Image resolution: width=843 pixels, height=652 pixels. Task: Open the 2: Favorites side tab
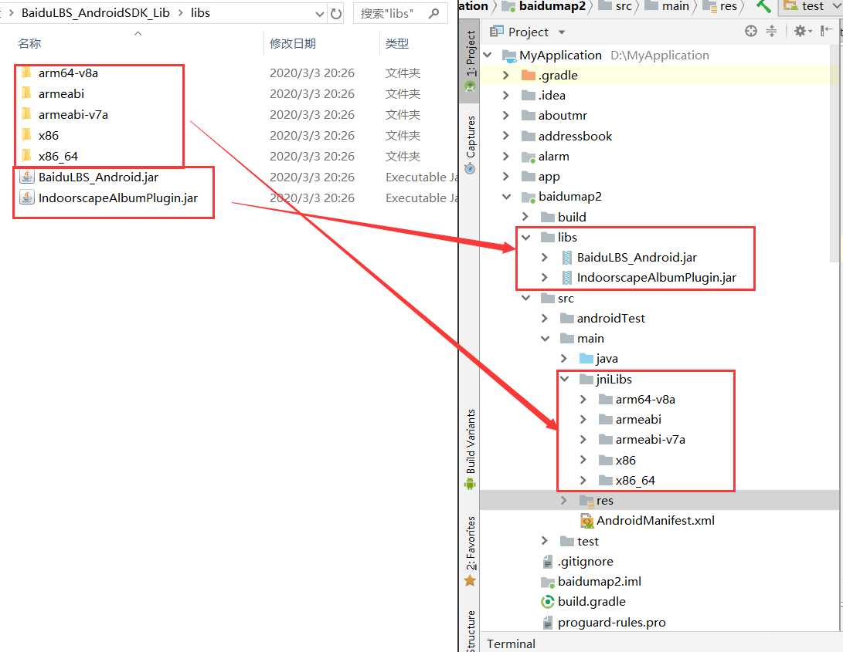click(471, 550)
